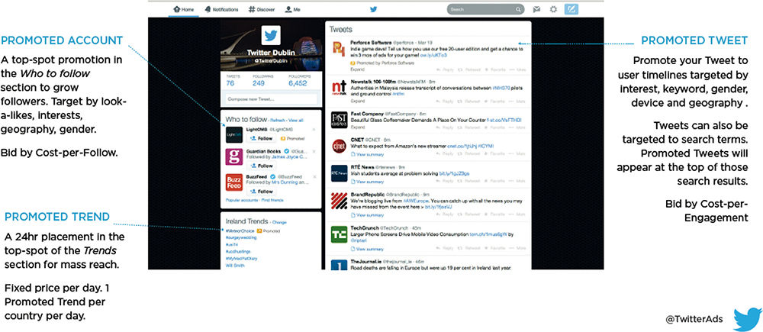Click the Fast Company avatar
Image resolution: width=763 pixels, height=332 pixels.
click(339, 120)
